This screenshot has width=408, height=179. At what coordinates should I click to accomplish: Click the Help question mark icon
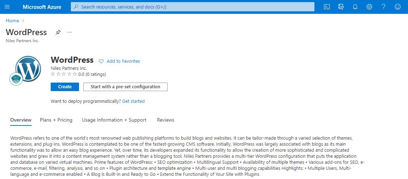click(x=384, y=7)
